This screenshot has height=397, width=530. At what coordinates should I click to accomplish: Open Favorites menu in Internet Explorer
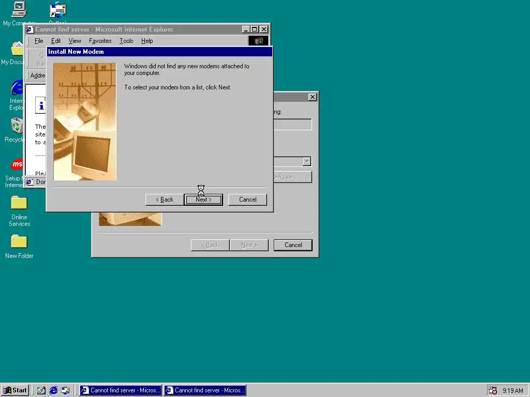pyautogui.click(x=100, y=41)
